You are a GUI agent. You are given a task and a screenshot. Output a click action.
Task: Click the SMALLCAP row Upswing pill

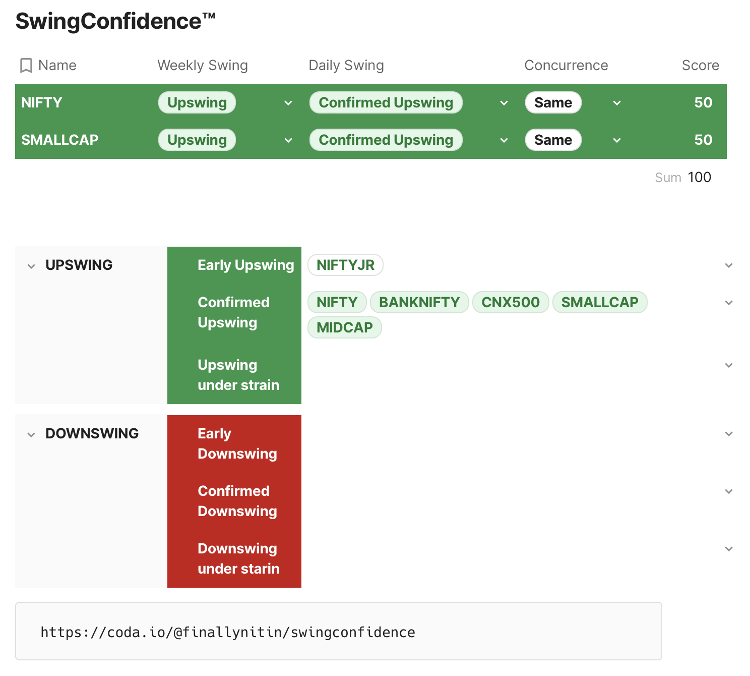click(197, 140)
